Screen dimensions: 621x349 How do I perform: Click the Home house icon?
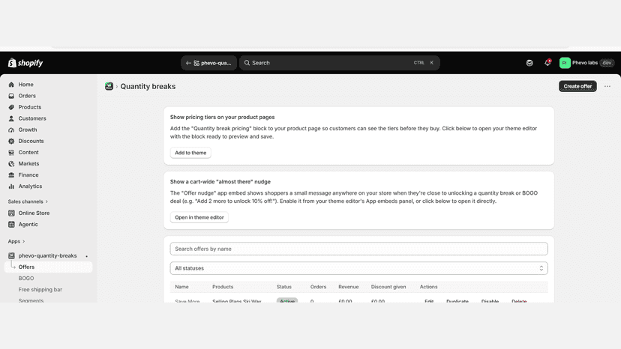[x=11, y=85]
